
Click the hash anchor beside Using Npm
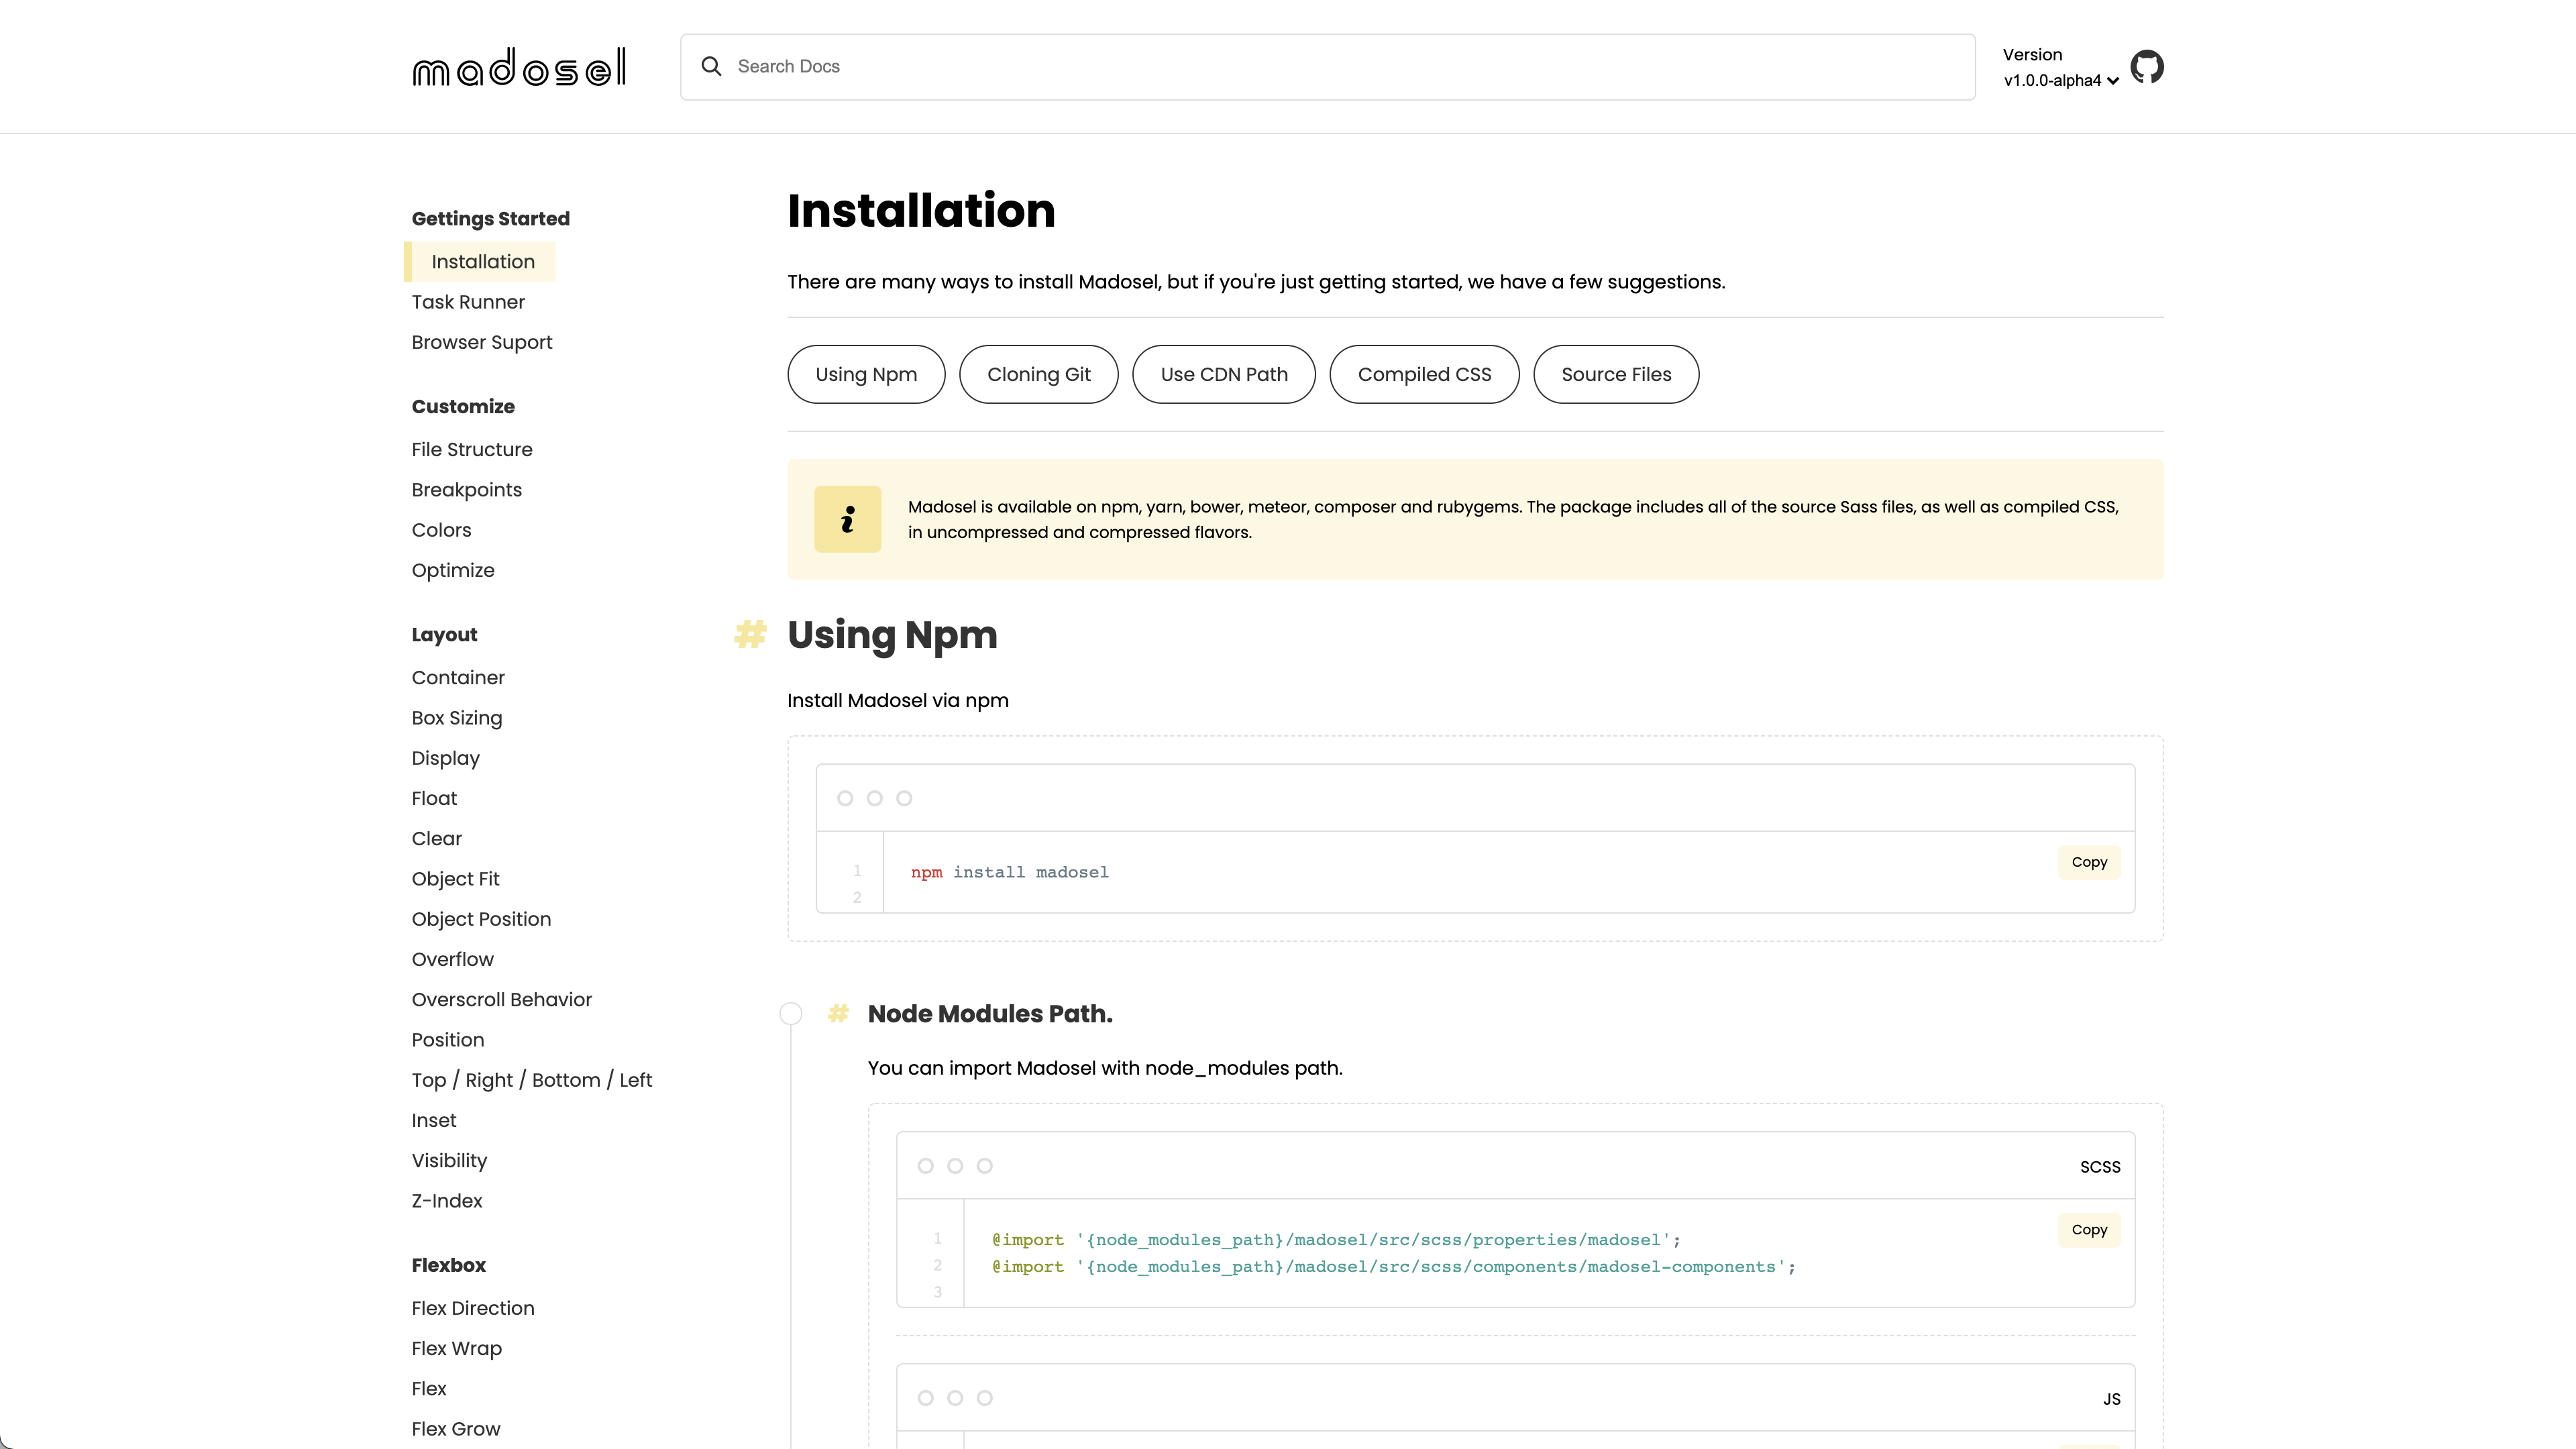click(x=750, y=634)
